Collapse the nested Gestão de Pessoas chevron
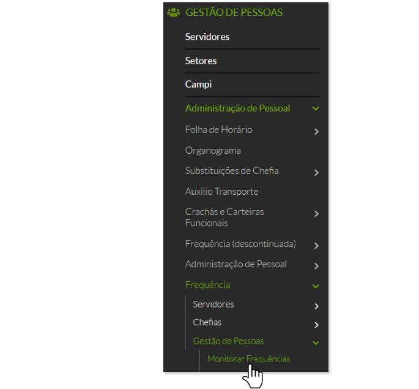 click(316, 343)
